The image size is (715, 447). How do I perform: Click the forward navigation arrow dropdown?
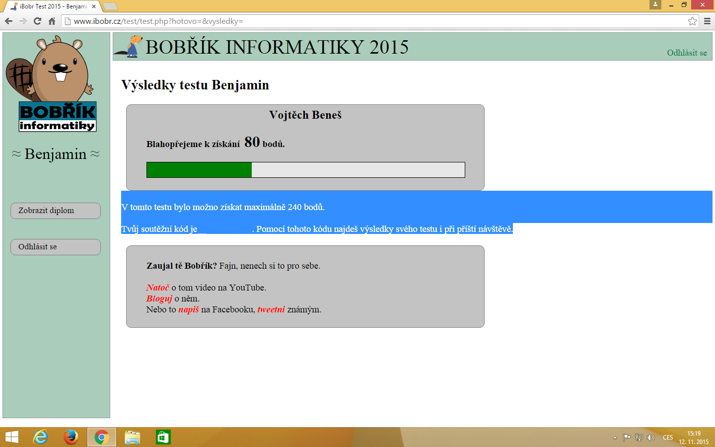point(22,21)
